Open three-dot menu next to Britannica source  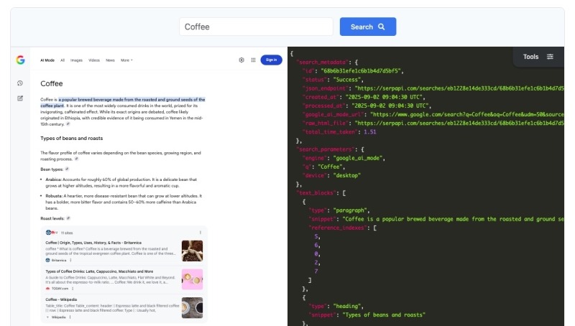coord(70,260)
